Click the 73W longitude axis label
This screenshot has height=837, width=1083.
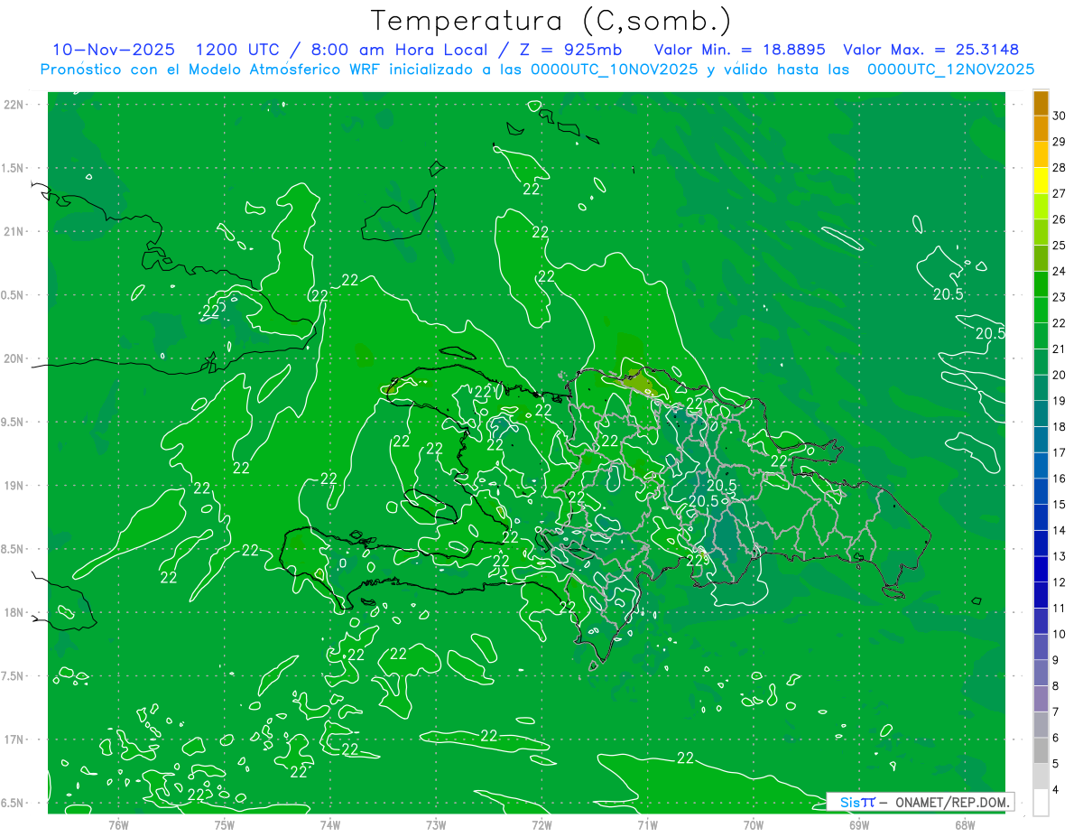tap(436, 825)
